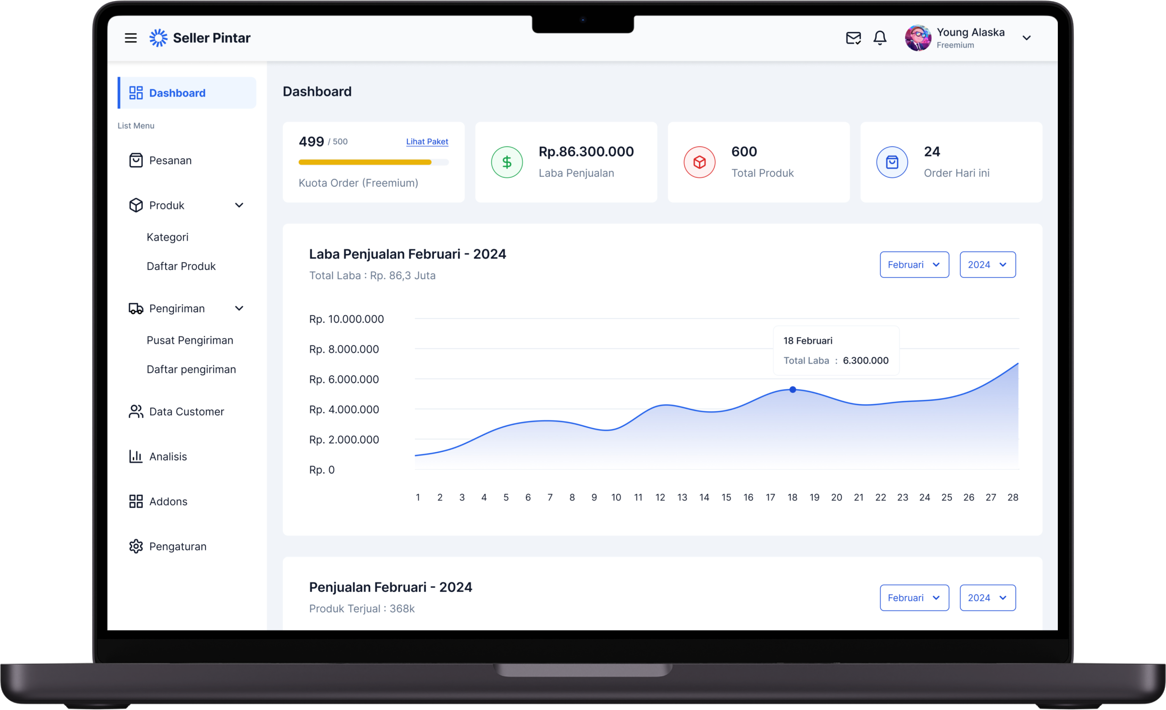Open the Analisis label
Screen dimensions: 1166x710
[168, 457]
